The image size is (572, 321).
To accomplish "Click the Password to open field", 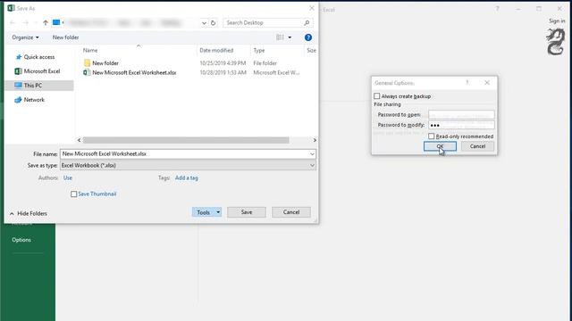I will [461, 115].
